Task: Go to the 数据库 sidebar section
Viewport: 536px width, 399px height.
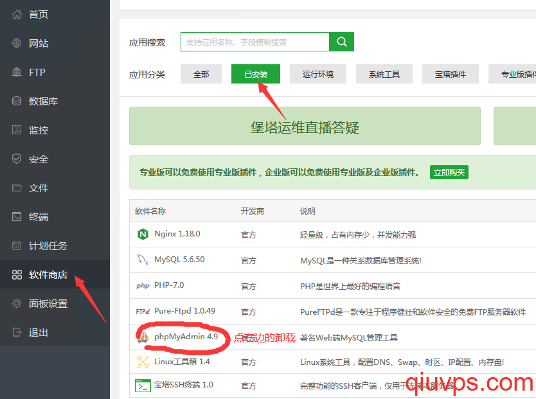Action: (55, 101)
